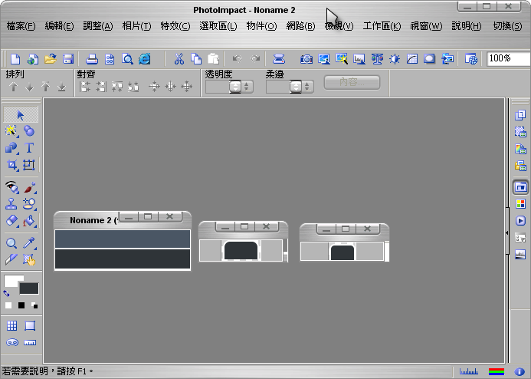Click the dark background color swatch

pos(29,288)
